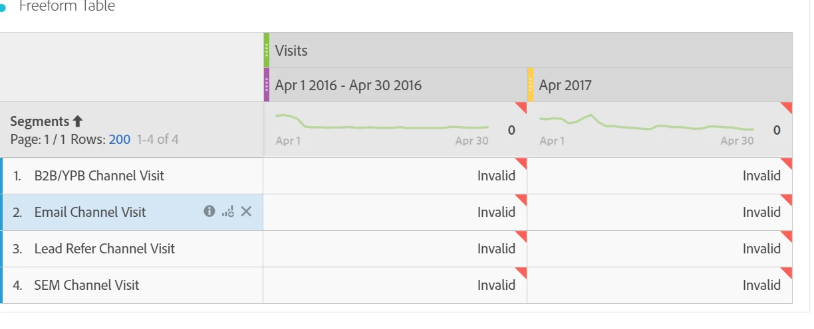The image size is (814, 329).
Task: Click the Segments sort arrow
Action: 78,121
